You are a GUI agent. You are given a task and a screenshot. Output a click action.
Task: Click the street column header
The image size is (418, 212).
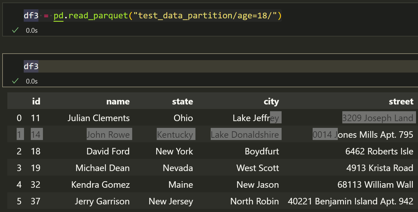[401, 101]
